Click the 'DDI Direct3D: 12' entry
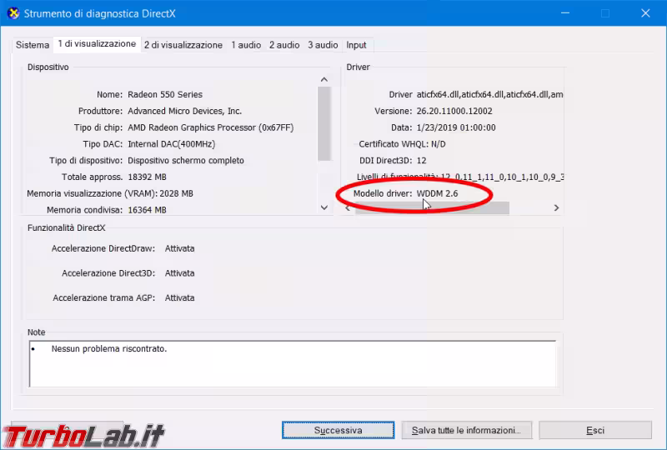 [x=393, y=161]
